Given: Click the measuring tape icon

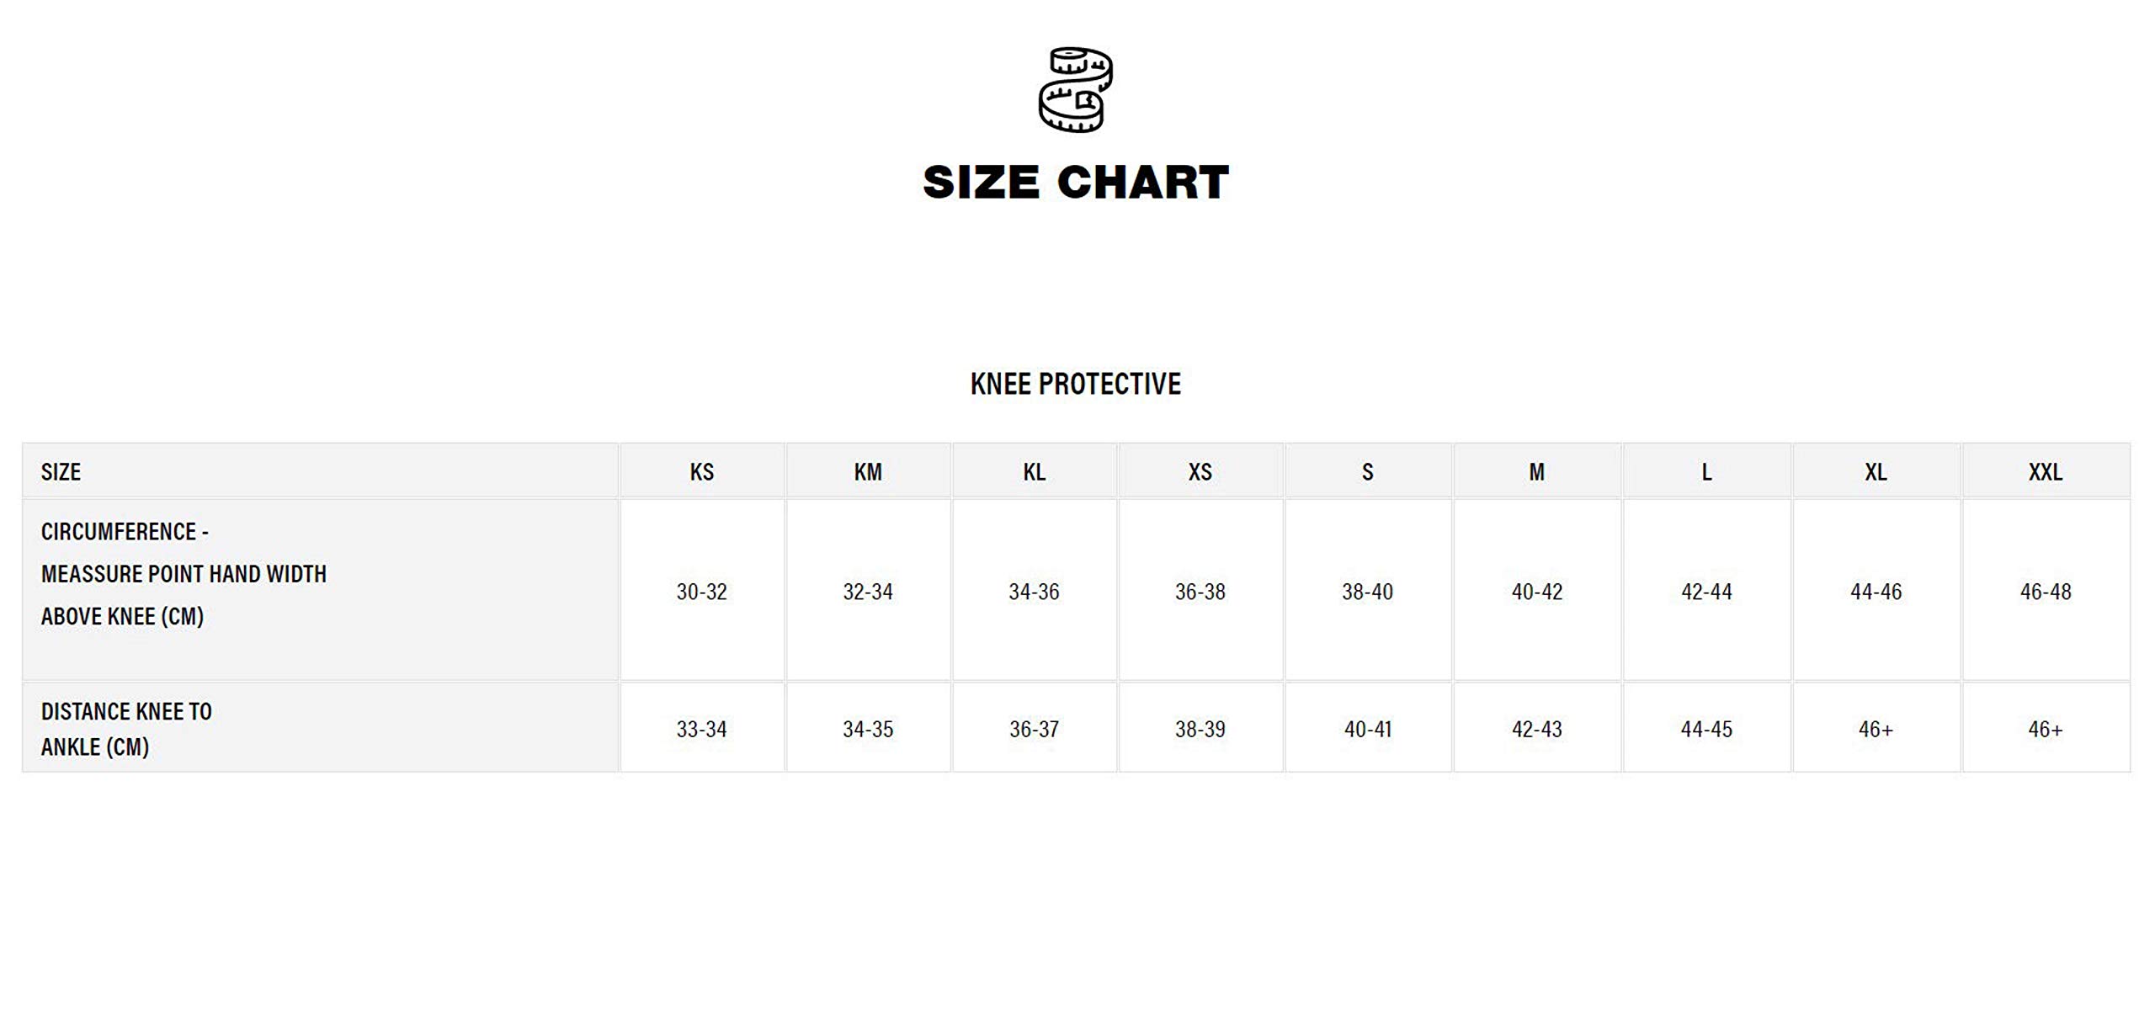Looking at the screenshot, I should [1076, 89].
